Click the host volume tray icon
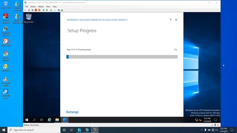The width and height of the screenshot is (237, 133). click(217, 130)
